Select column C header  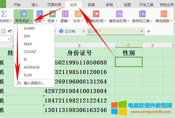pyautogui.click(x=129, y=45)
